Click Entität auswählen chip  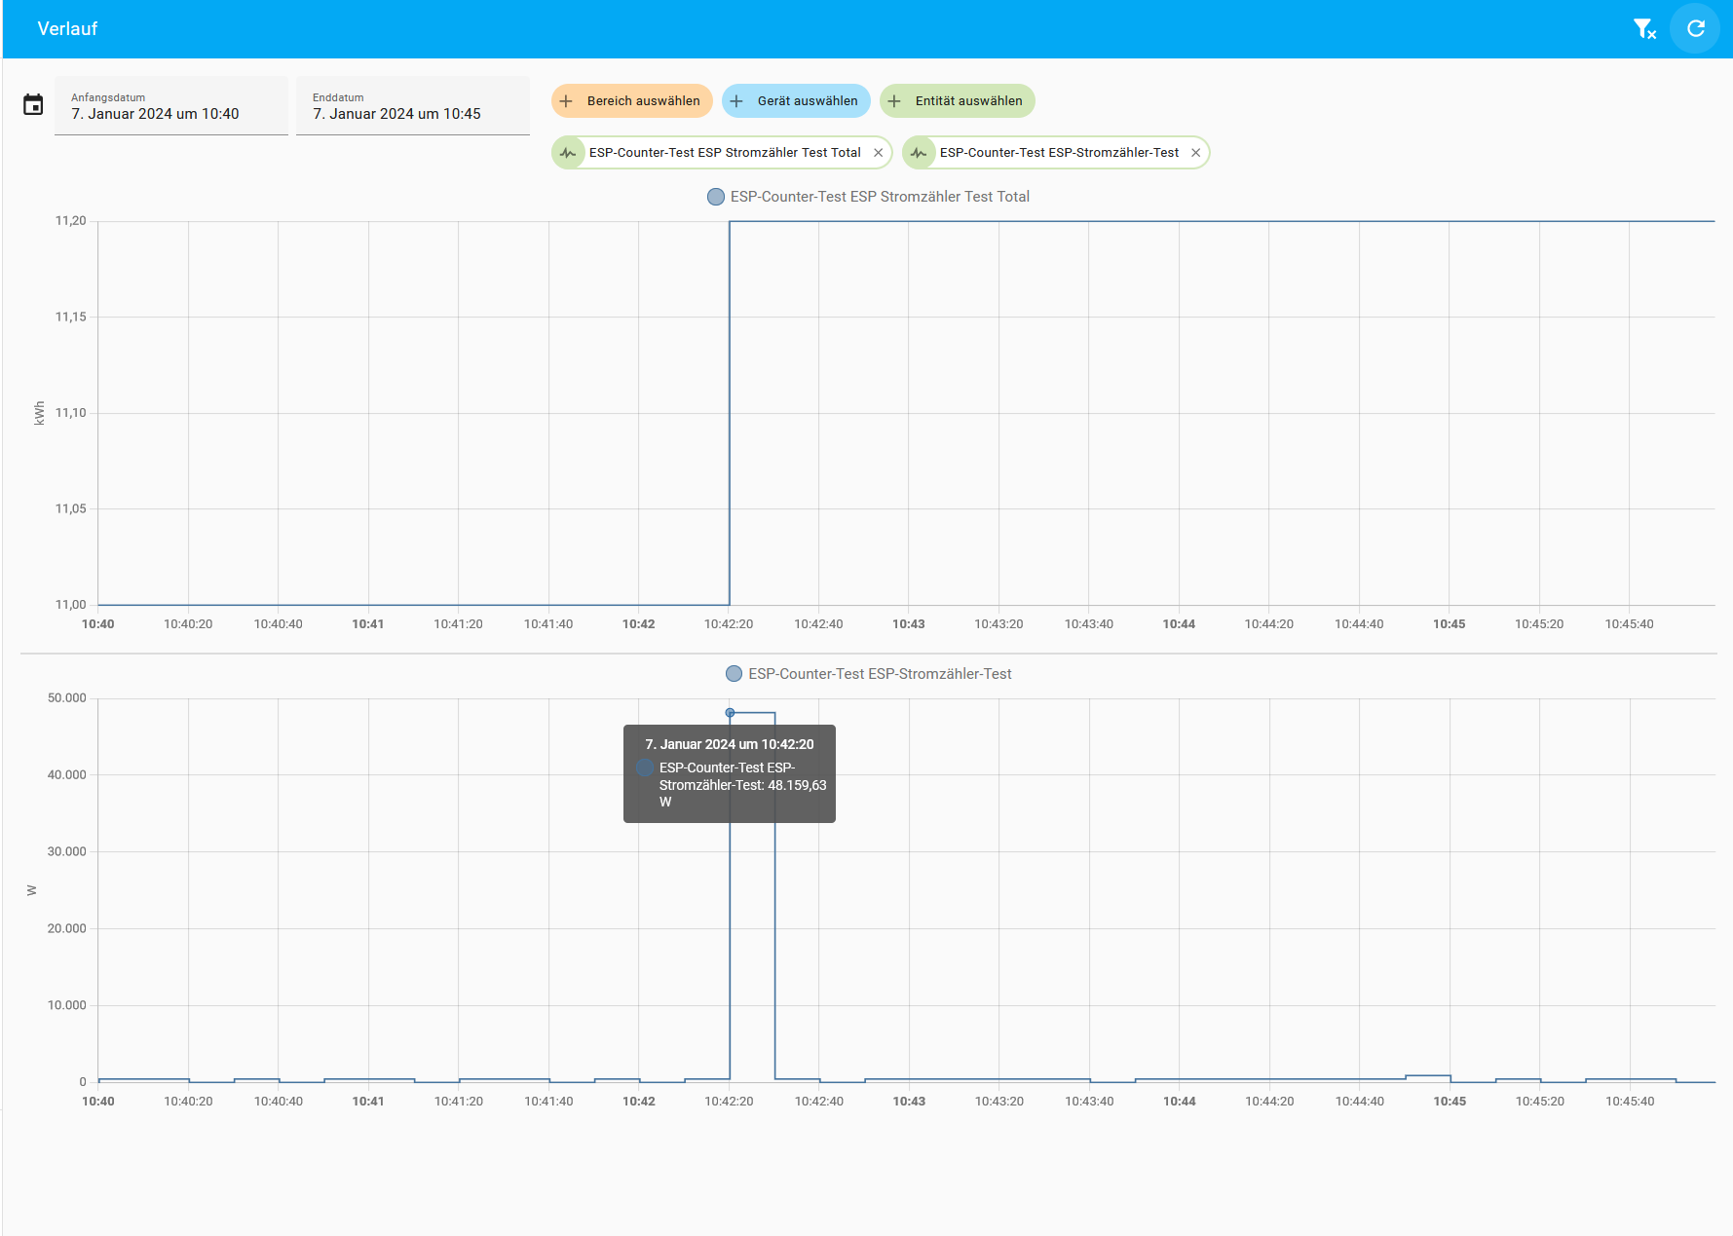(x=958, y=101)
